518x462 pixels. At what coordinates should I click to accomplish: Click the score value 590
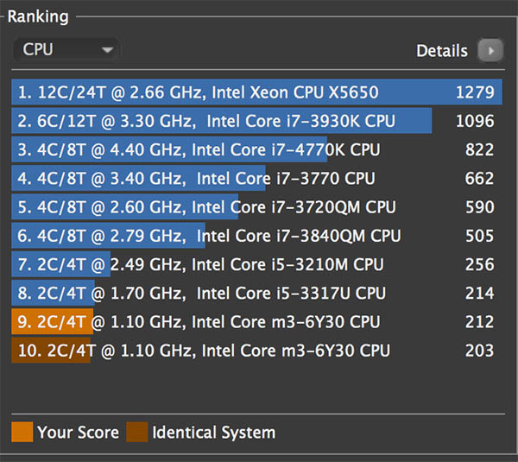480,207
